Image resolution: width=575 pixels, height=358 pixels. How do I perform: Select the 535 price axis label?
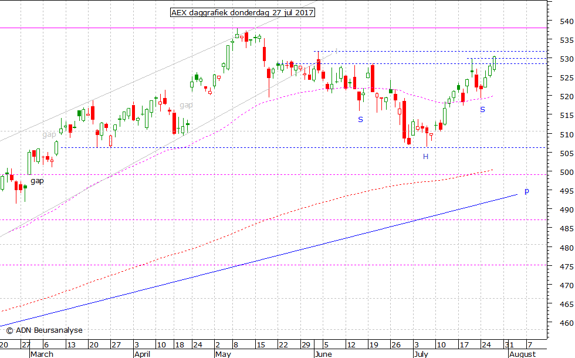(567, 40)
